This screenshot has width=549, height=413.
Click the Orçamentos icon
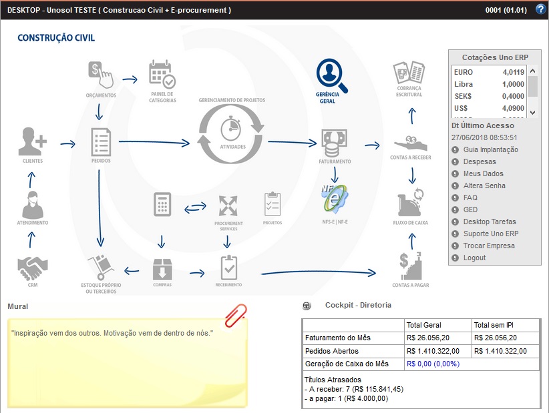pos(102,74)
